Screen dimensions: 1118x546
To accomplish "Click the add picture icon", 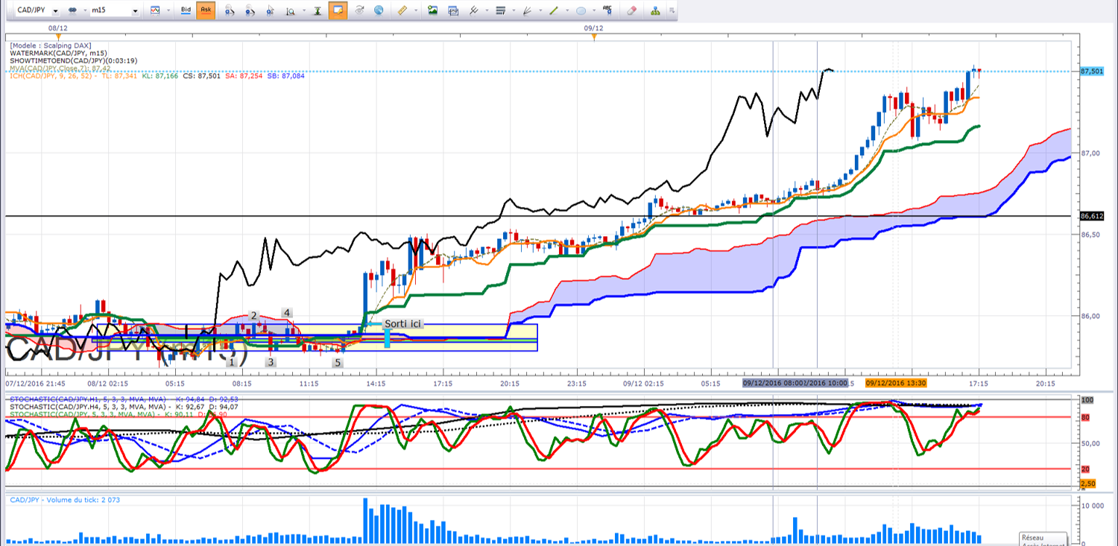I will pyautogui.click(x=432, y=10).
